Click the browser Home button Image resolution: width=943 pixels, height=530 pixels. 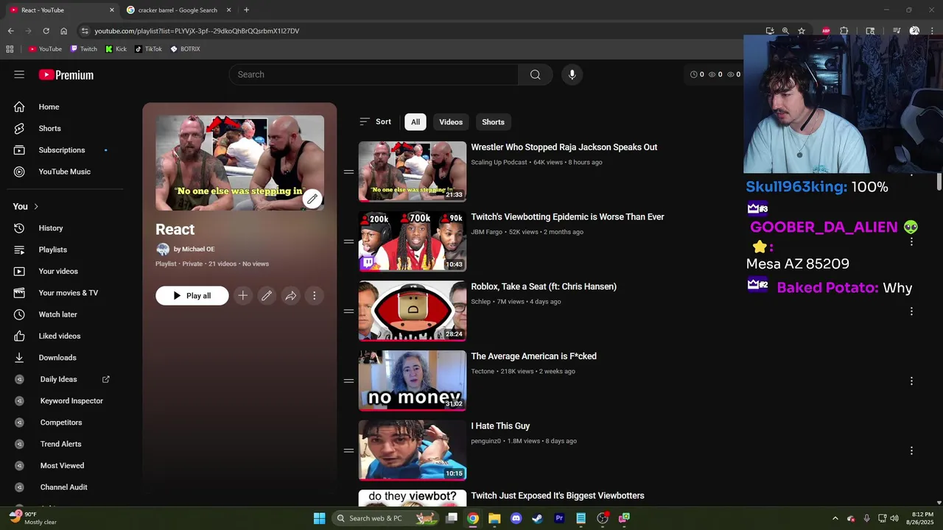pos(63,31)
